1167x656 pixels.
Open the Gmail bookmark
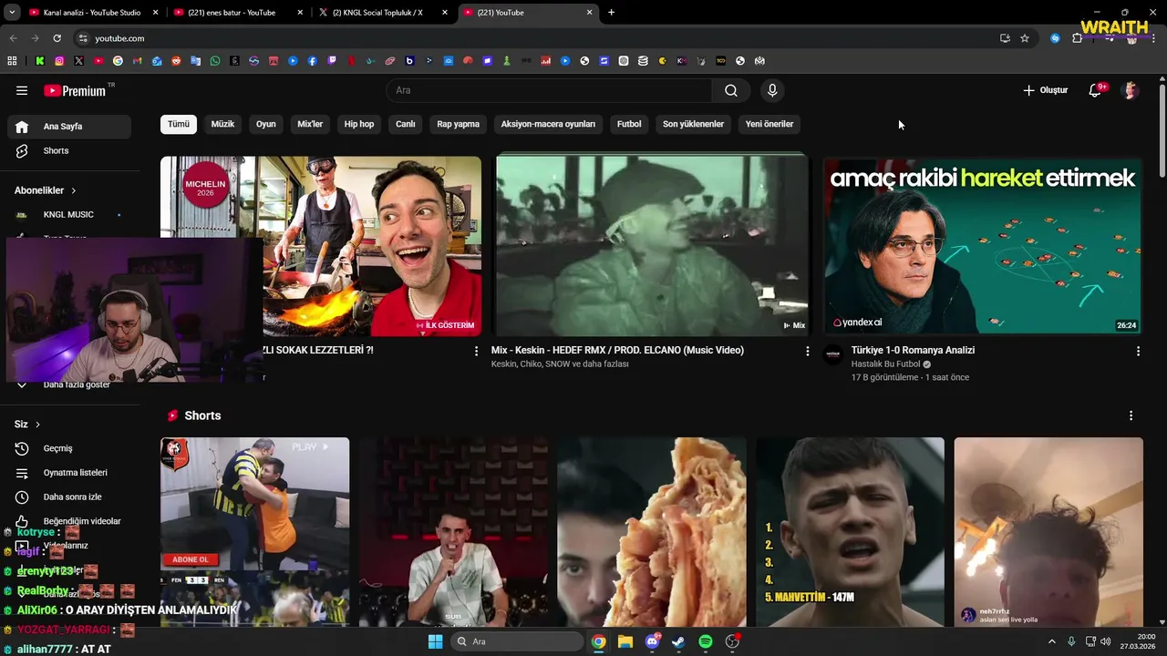click(x=137, y=61)
